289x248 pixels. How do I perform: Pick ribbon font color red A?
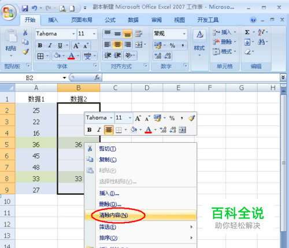point(71,56)
